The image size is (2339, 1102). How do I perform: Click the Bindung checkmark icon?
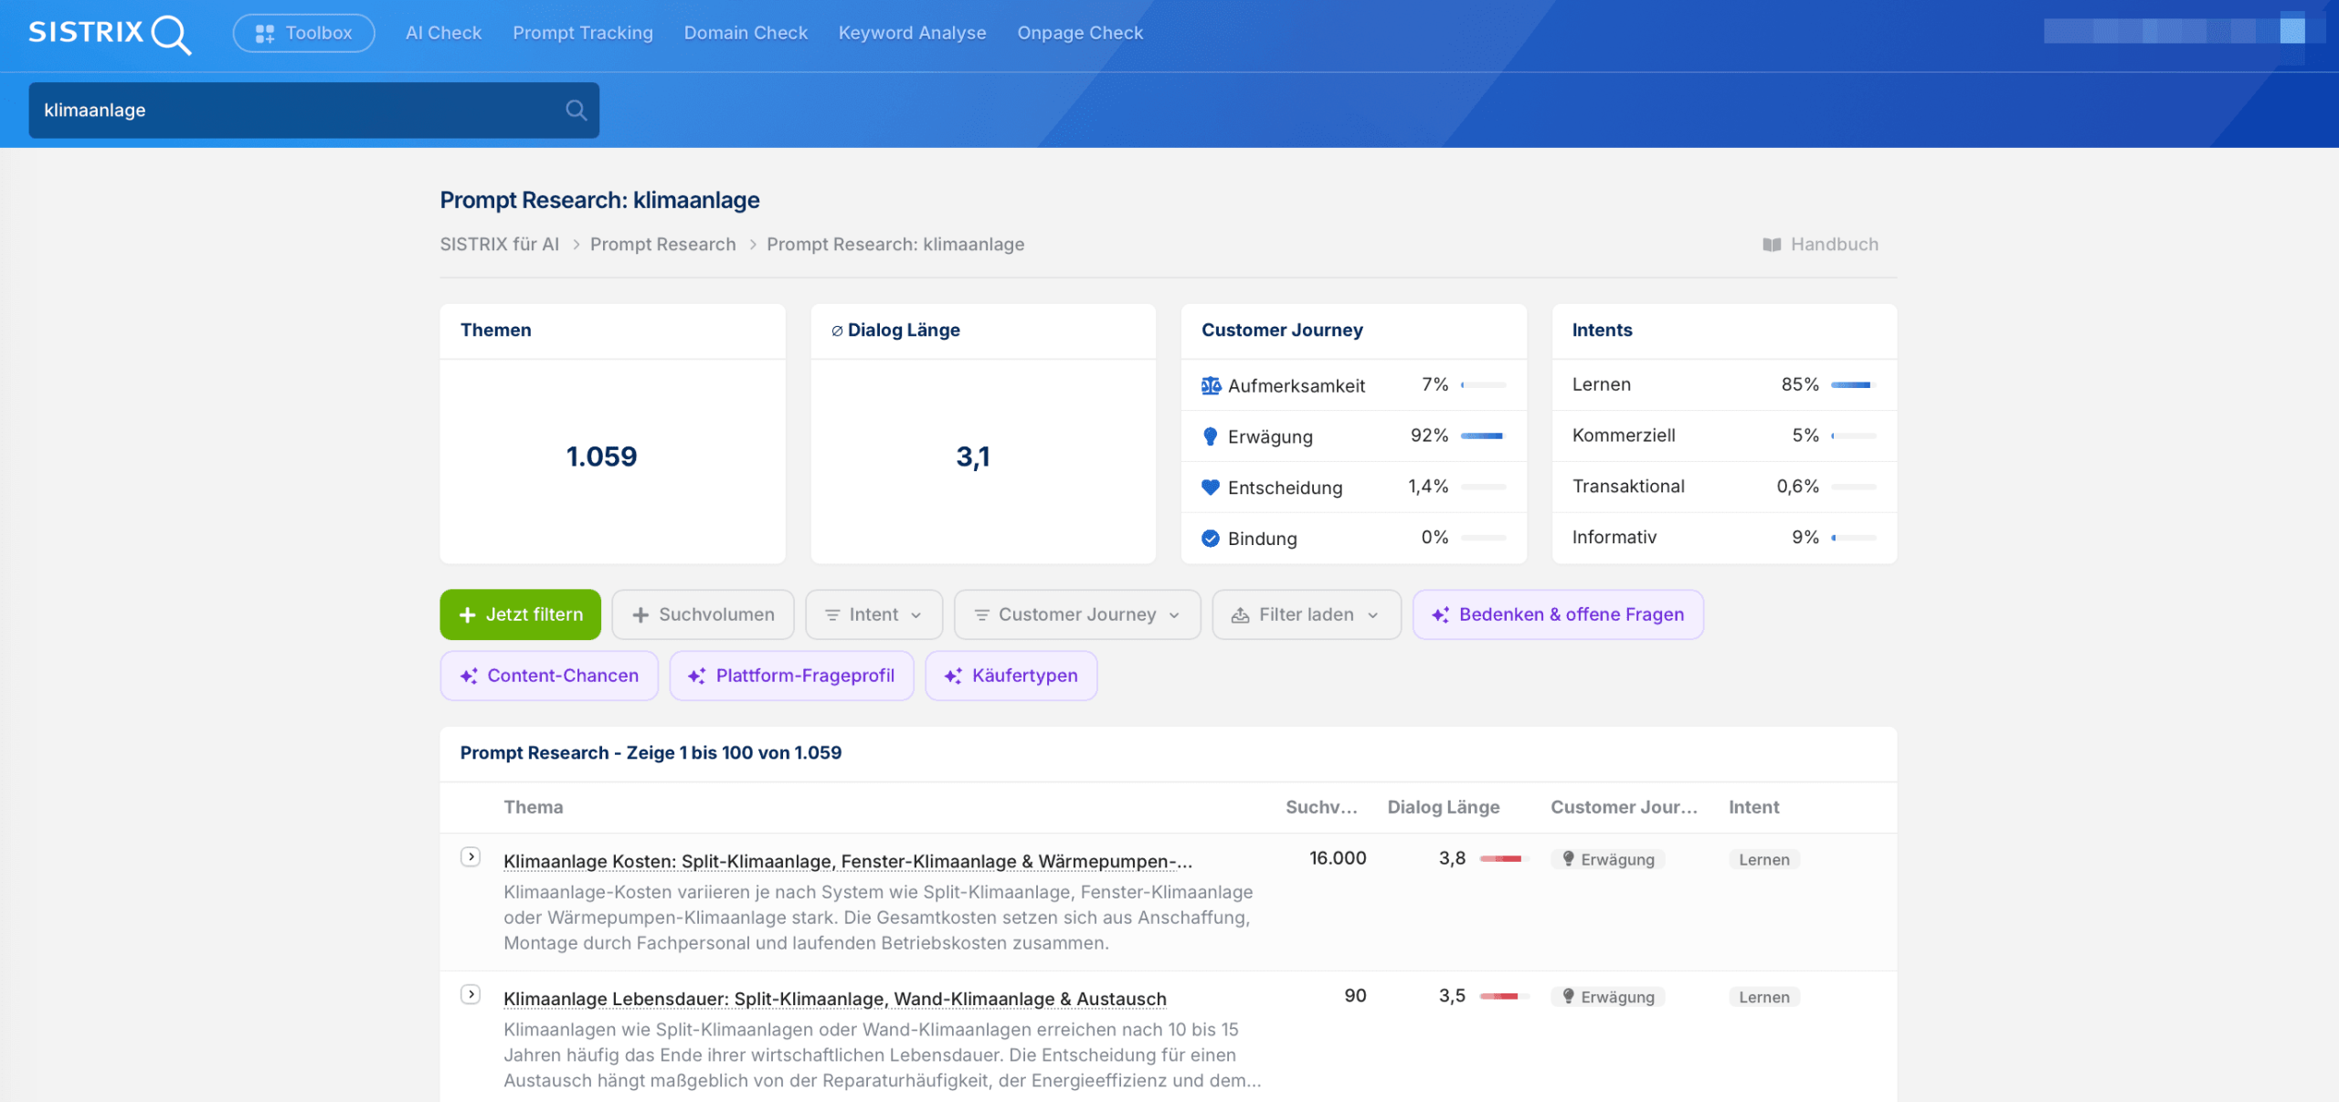(x=1211, y=539)
